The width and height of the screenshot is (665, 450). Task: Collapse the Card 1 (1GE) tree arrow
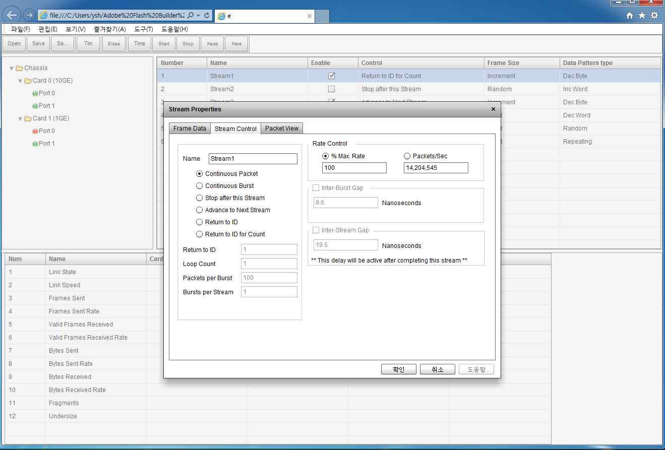[x=20, y=119]
